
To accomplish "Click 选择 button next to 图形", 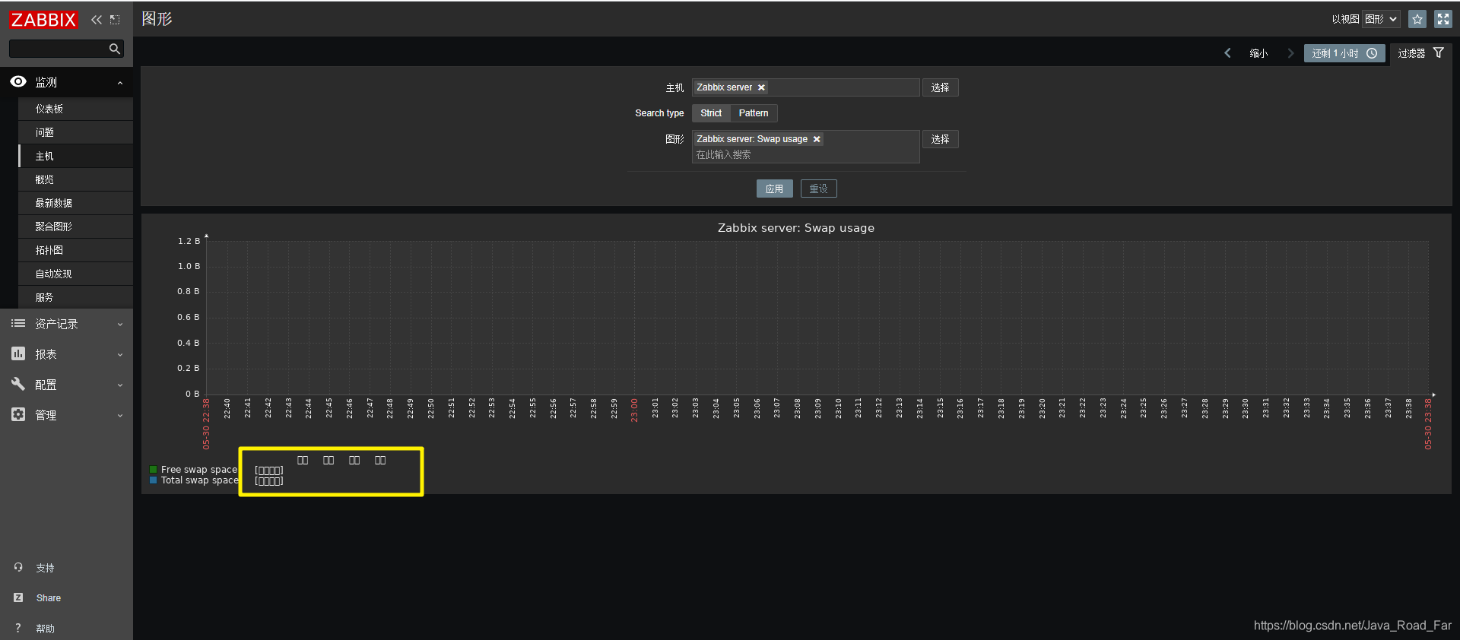I will pos(941,139).
